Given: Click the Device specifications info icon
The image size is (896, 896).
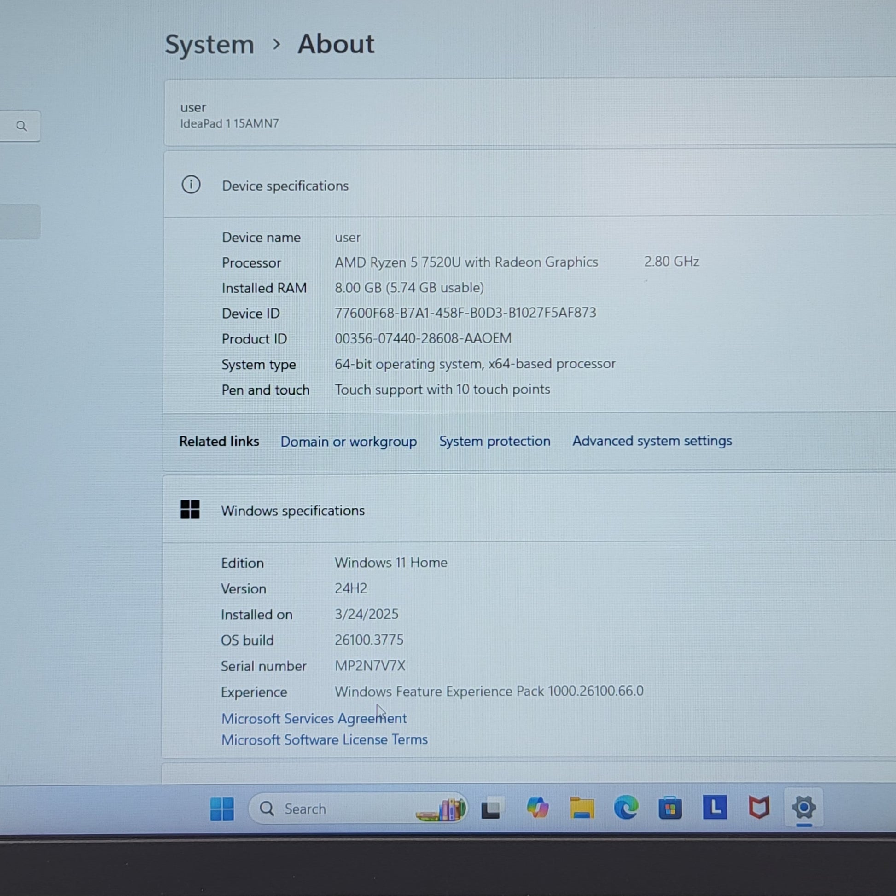Looking at the screenshot, I should click(191, 185).
